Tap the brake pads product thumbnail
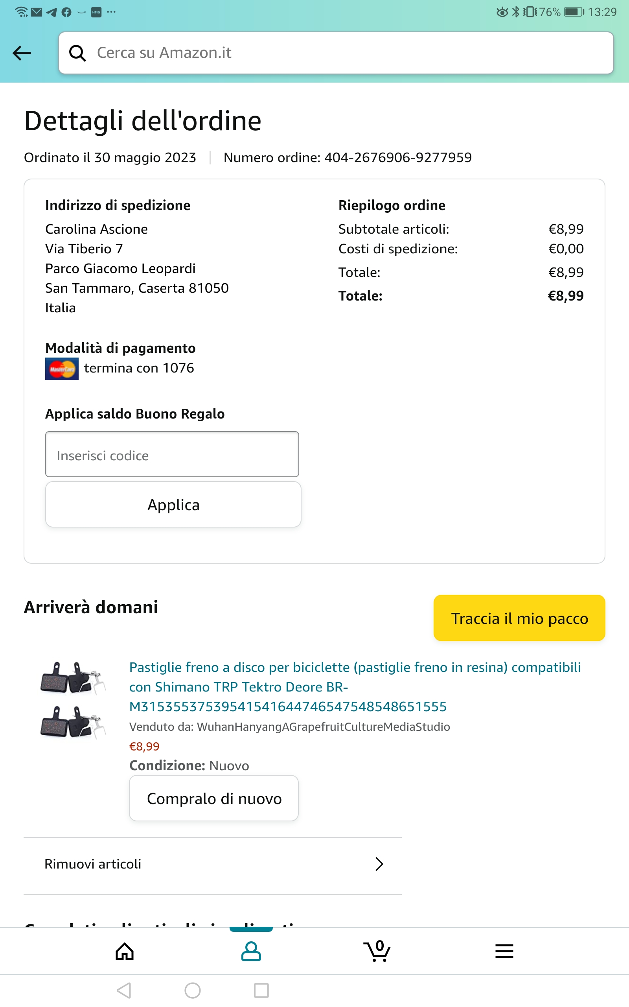Viewport: 629px width, 1007px height. [x=73, y=700]
